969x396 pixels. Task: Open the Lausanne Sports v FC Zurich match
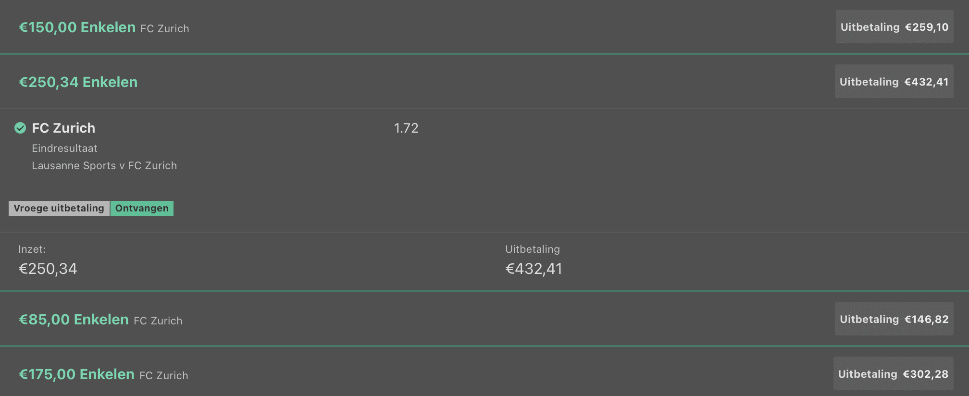coord(105,165)
